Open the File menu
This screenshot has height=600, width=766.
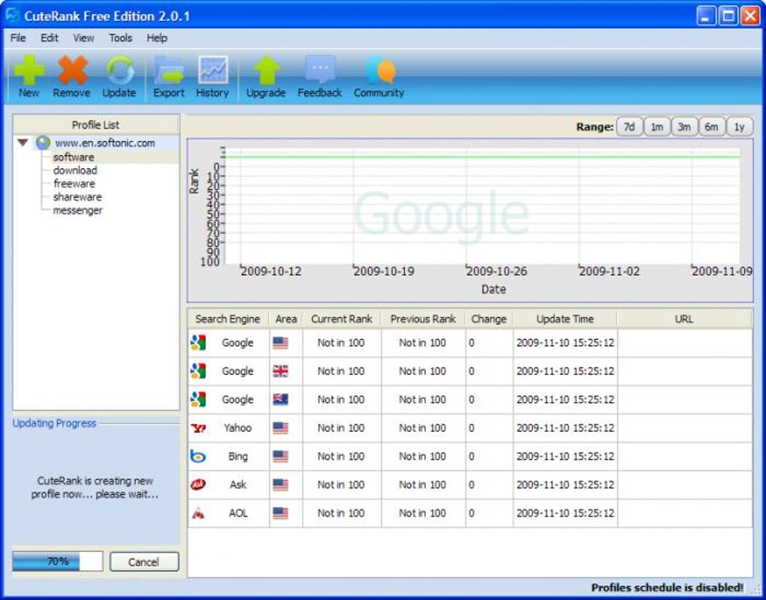pyautogui.click(x=18, y=38)
